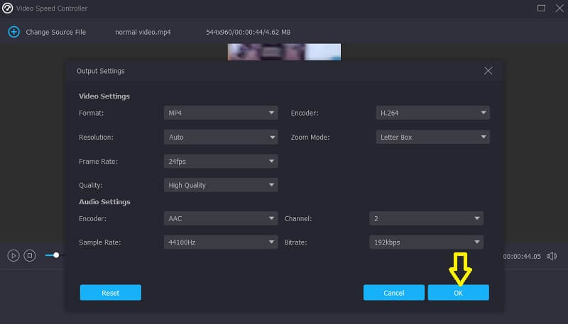The image size is (568, 324).
Task: Confirm settings with the OK button
Action: tap(458, 293)
